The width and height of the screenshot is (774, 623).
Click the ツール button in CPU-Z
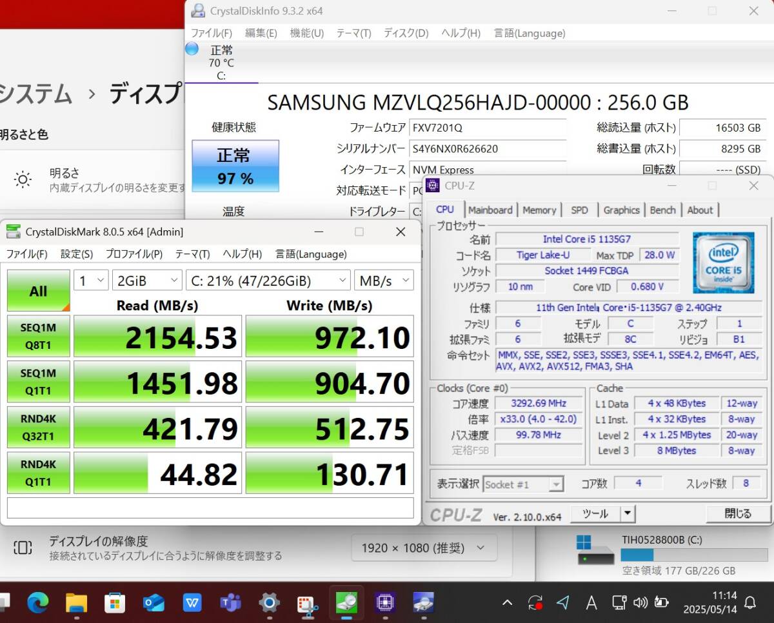(x=595, y=514)
